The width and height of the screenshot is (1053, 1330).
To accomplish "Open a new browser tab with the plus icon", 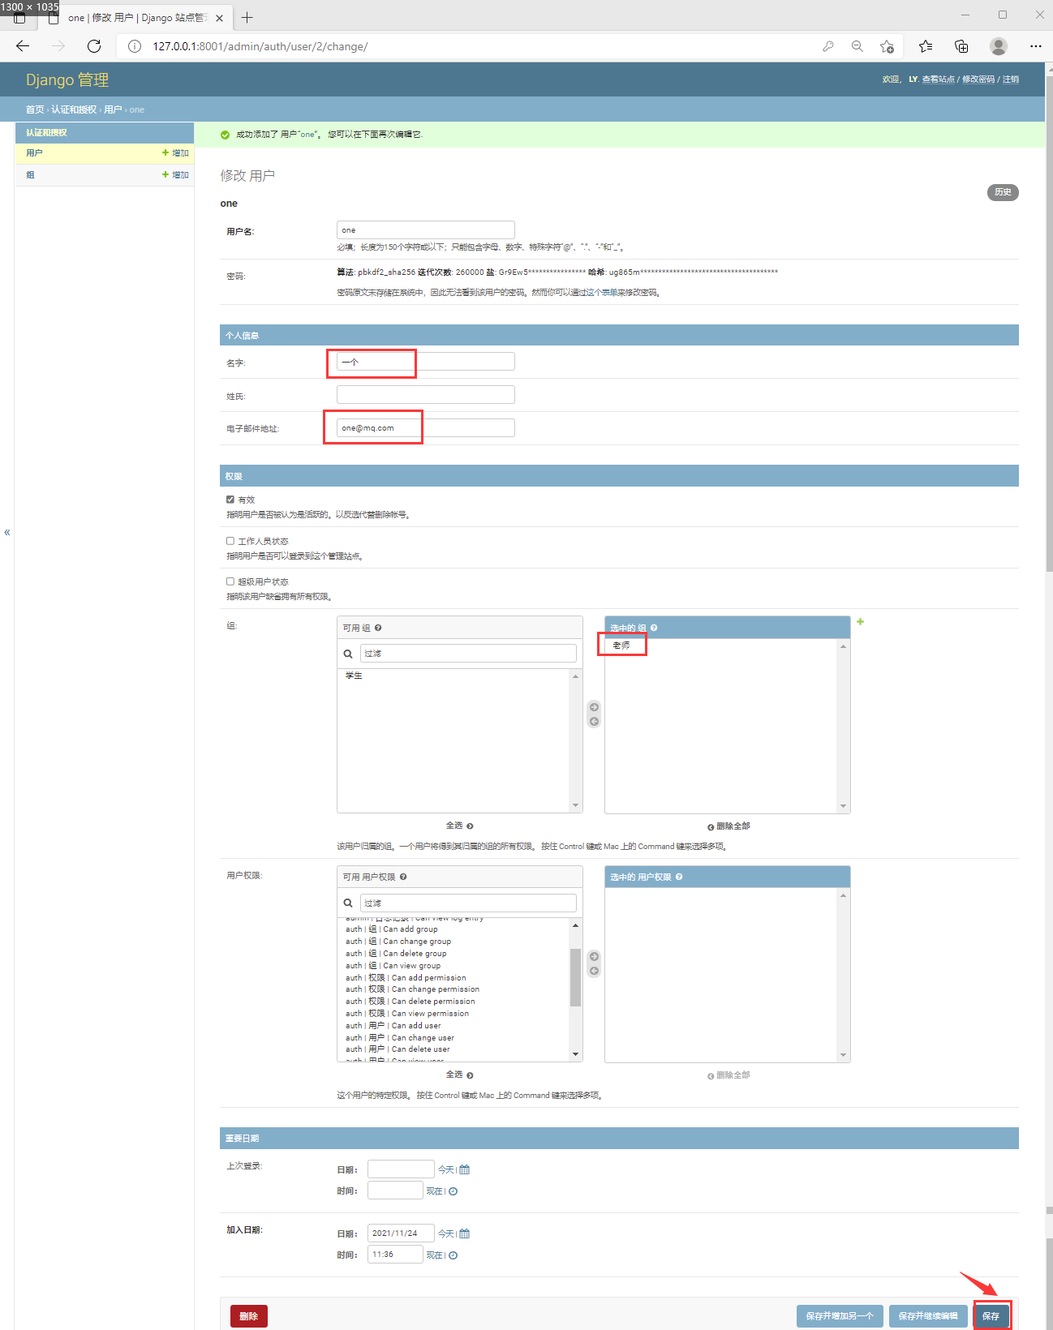I will click(247, 17).
